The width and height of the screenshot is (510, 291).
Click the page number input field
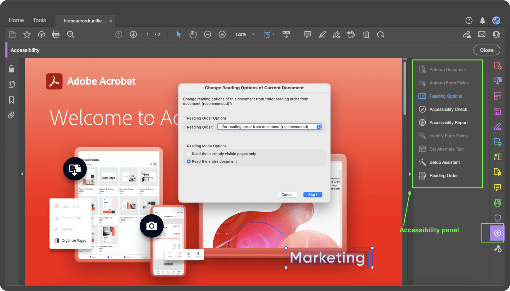pos(147,35)
